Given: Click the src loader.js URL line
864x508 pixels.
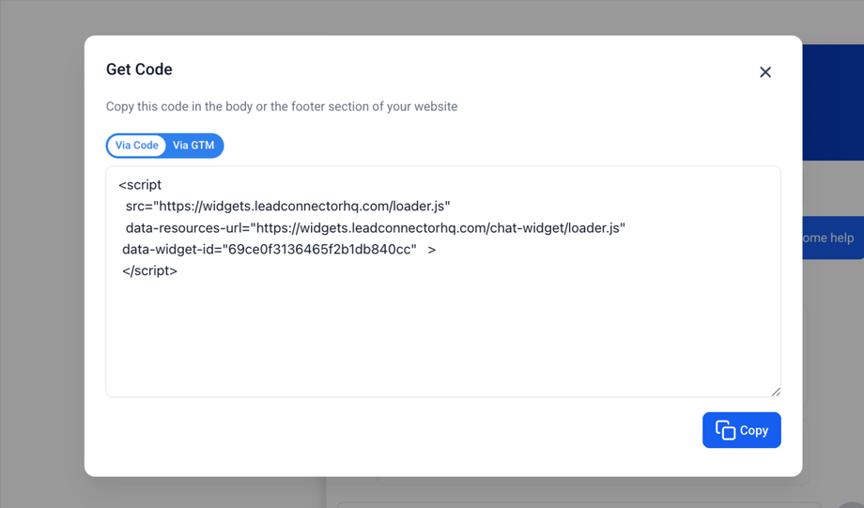Looking at the screenshot, I should [287, 207].
